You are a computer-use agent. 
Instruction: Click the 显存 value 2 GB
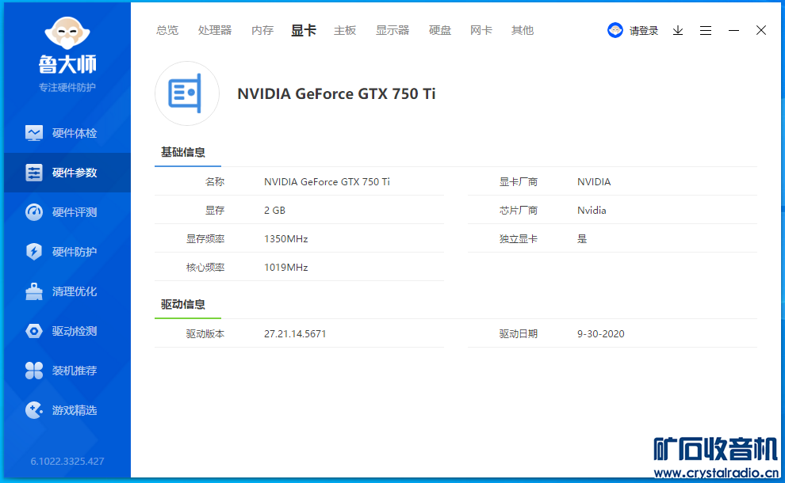[x=275, y=211]
